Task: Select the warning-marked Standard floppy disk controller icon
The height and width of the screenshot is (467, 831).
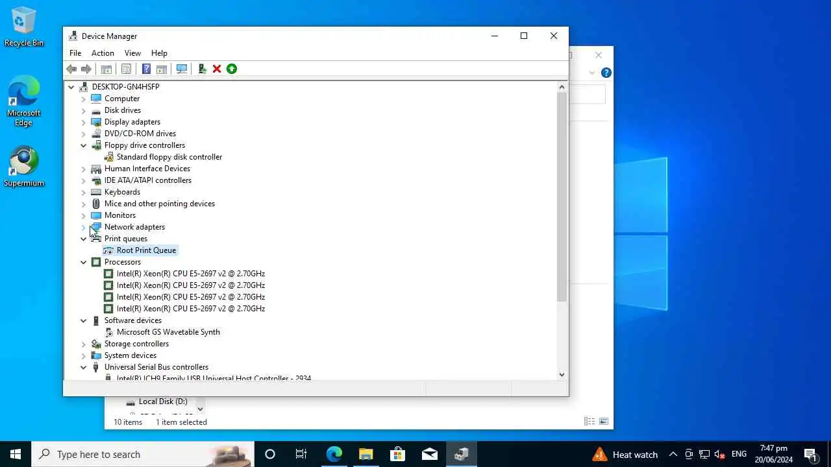Action: (108, 157)
